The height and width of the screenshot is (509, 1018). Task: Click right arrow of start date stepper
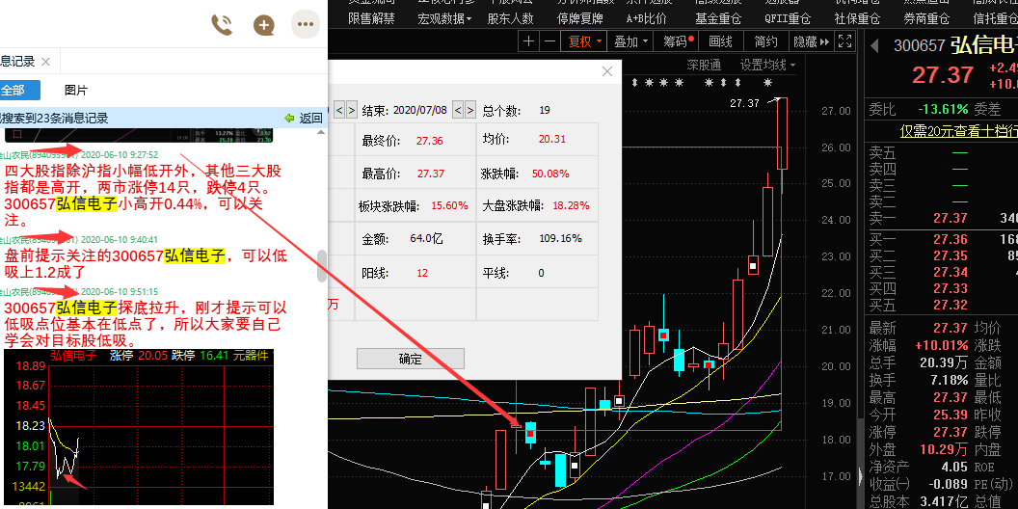[351, 110]
